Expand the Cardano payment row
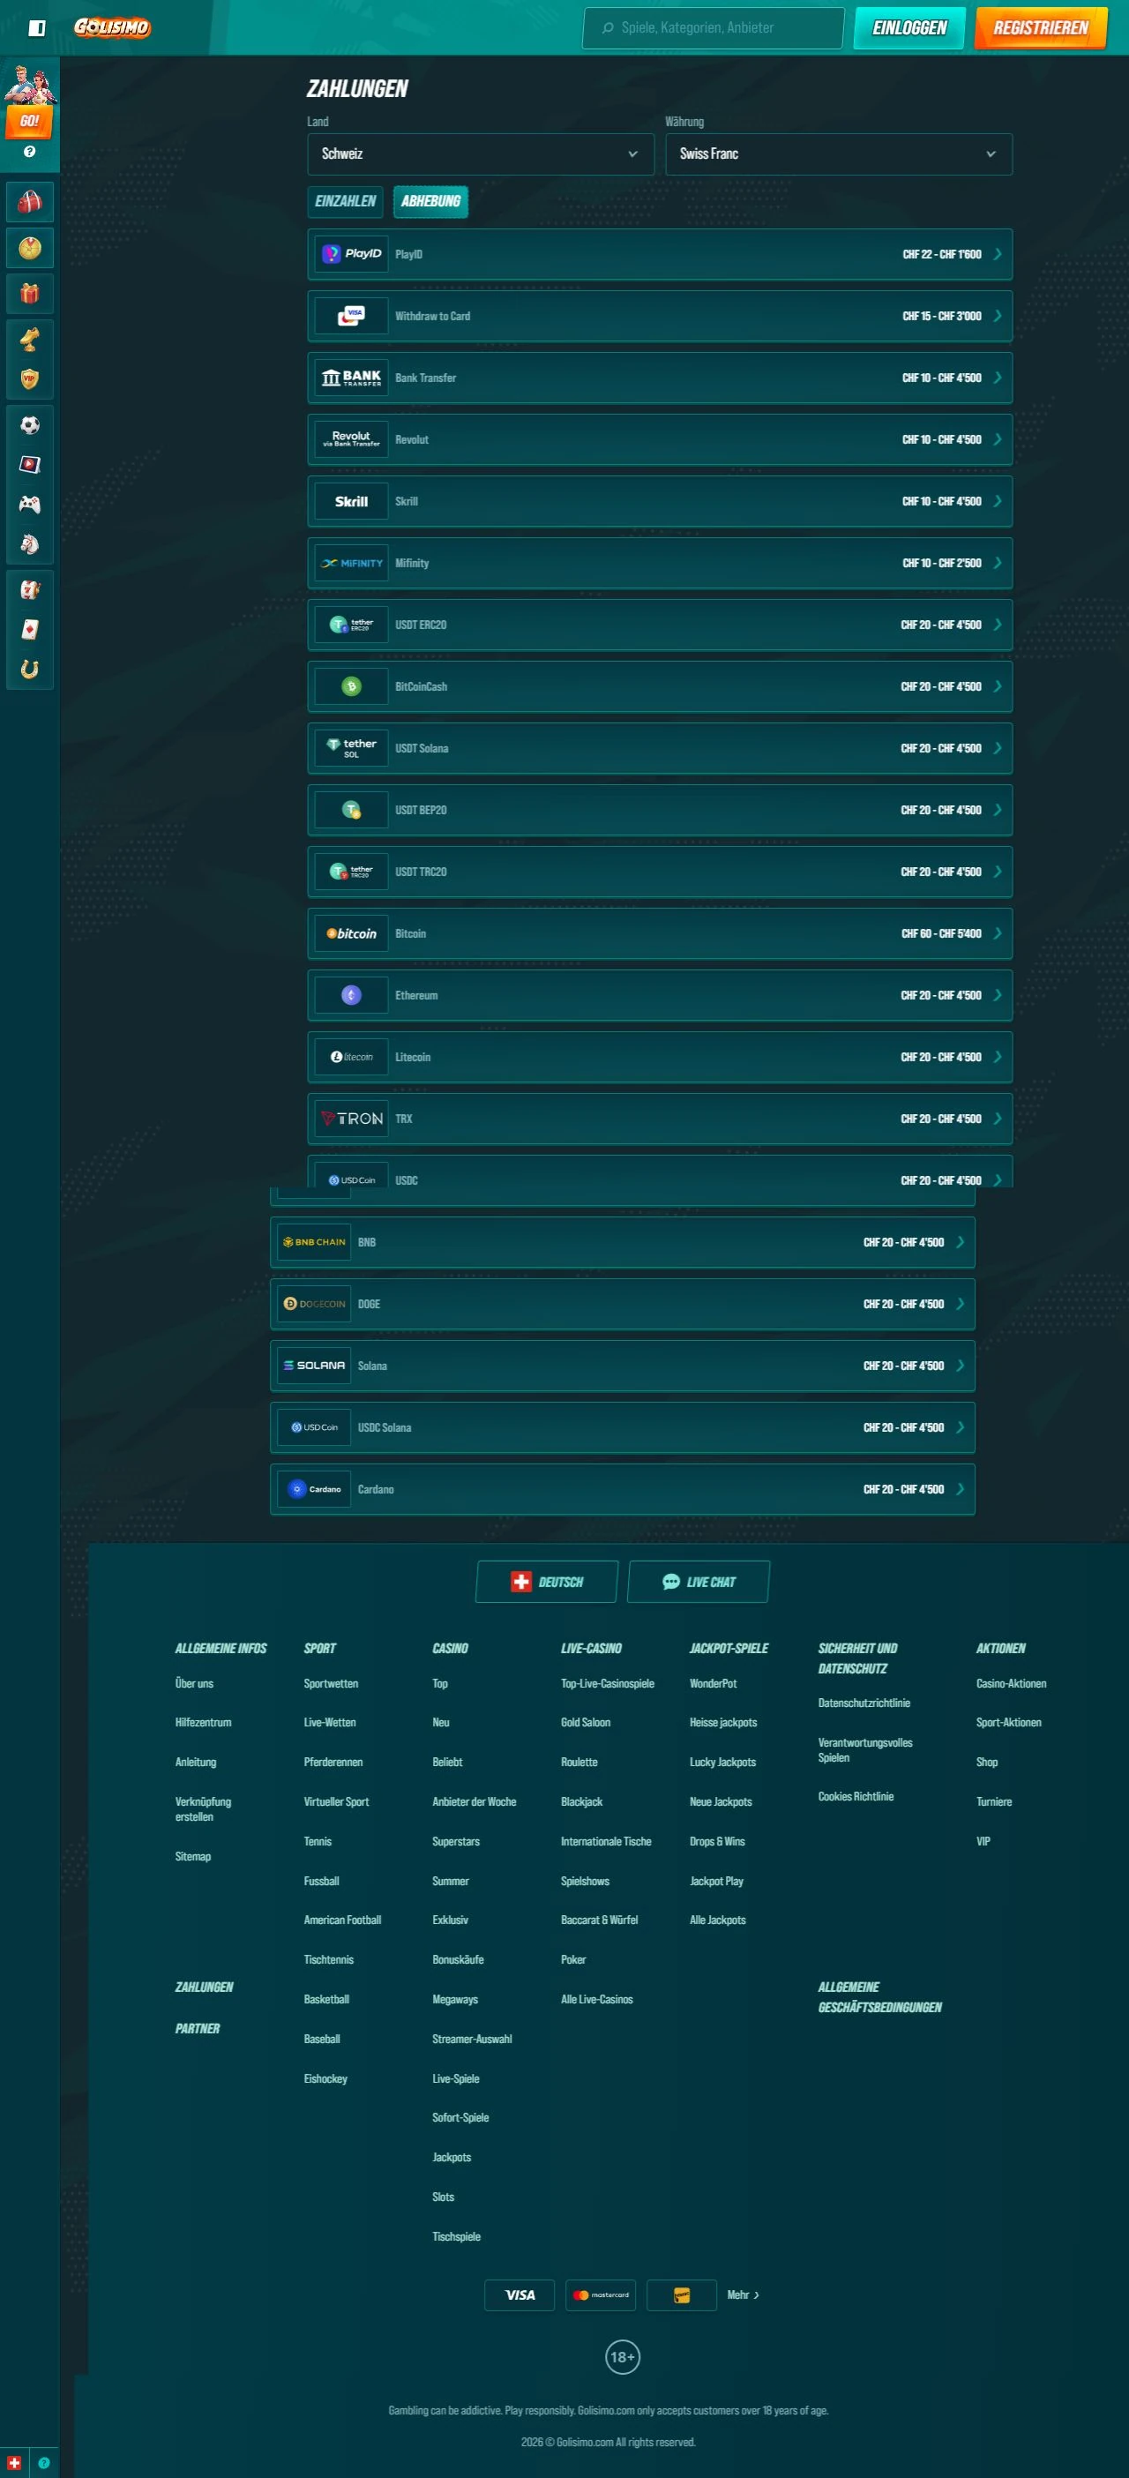This screenshot has height=2478, width=1129. tap(622, 1489)
